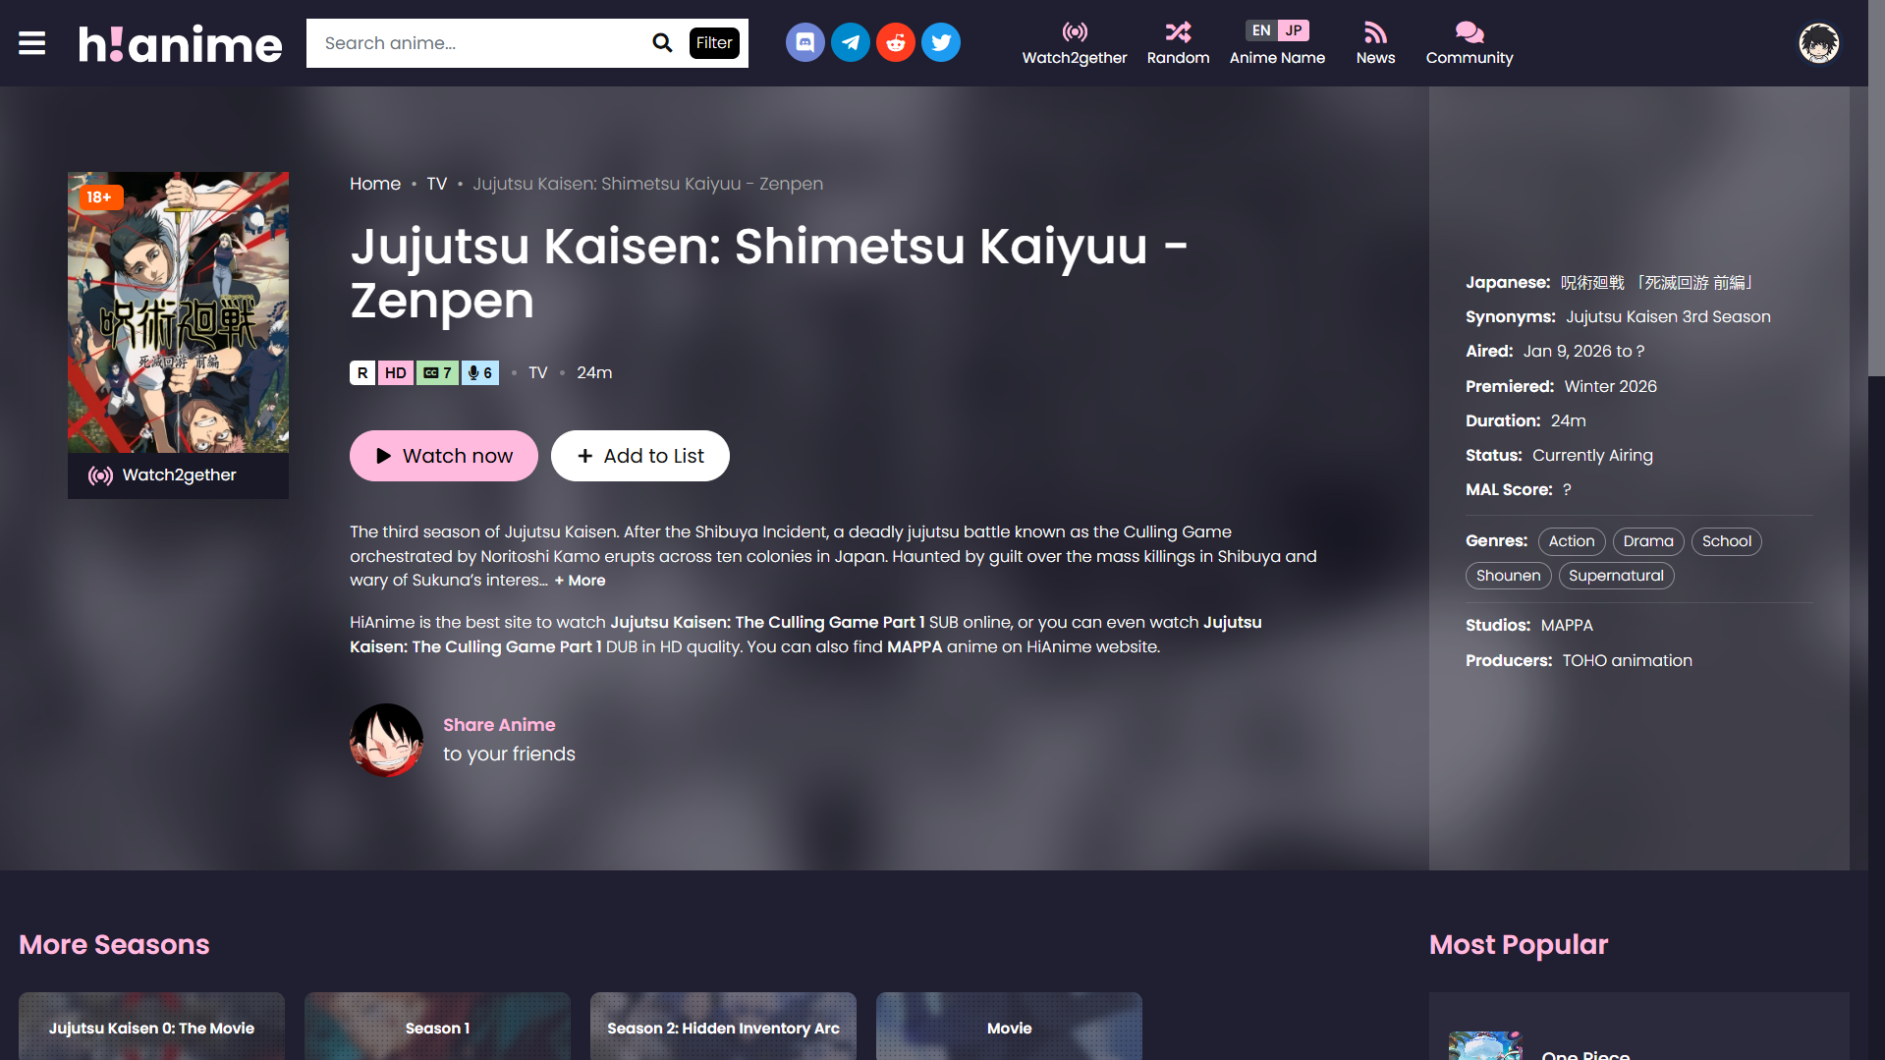Go to the News section
This screenshot has width=1885, height=1060.
(x=1375, y=43)
